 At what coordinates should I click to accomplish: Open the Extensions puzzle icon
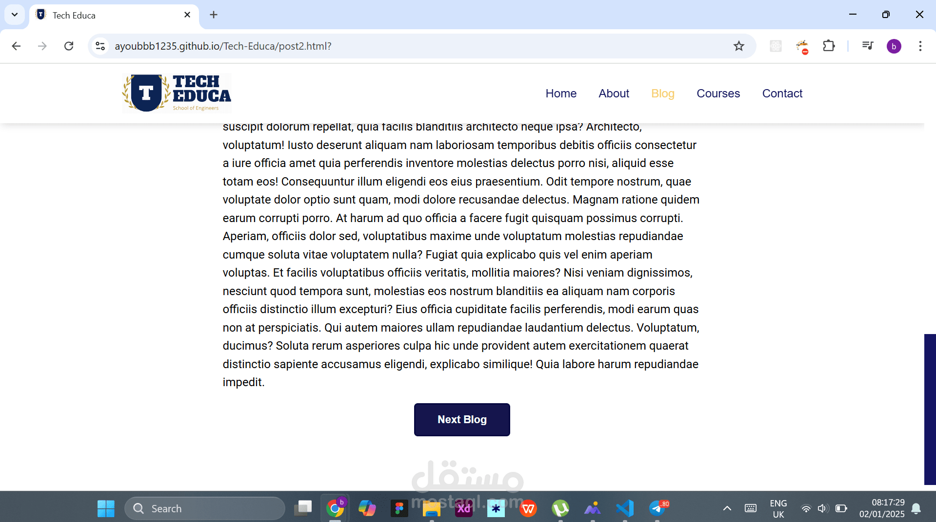click(x=829, y=46)
